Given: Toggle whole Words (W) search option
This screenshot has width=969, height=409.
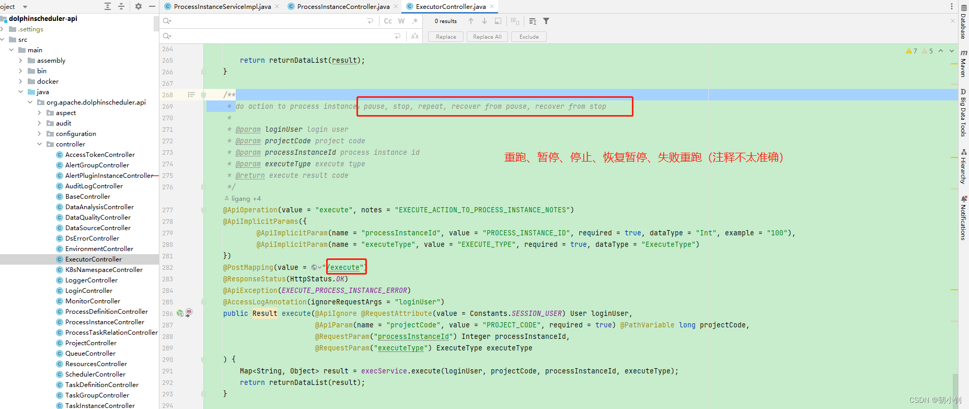Looking at the screenshot, I should (401, 21).
